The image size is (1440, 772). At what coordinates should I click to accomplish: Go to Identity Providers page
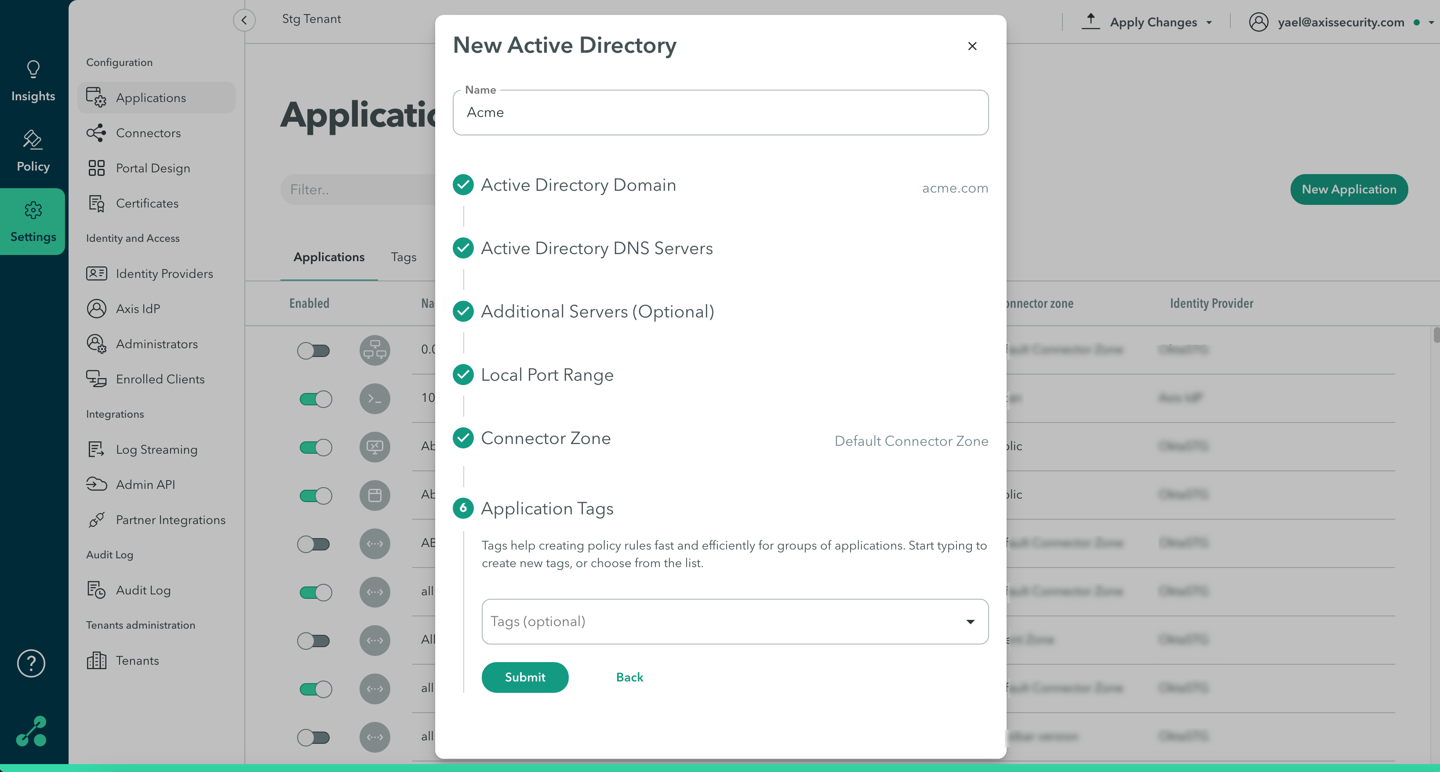pyautogui.click(x=164, y=273)
